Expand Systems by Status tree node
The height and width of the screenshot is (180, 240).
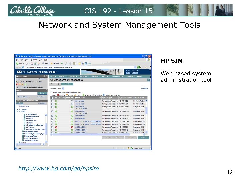pos(23,131)
